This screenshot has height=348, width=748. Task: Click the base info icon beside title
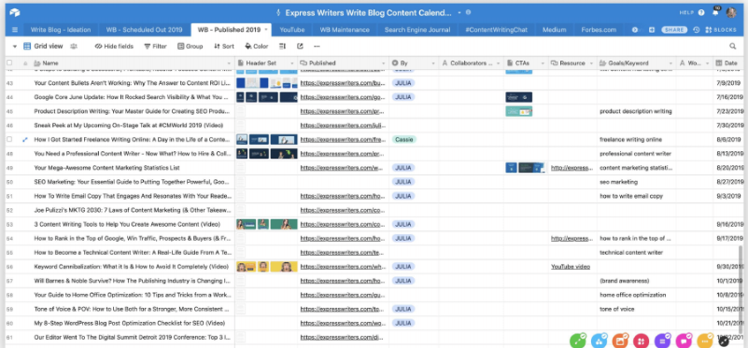point(469,12)
